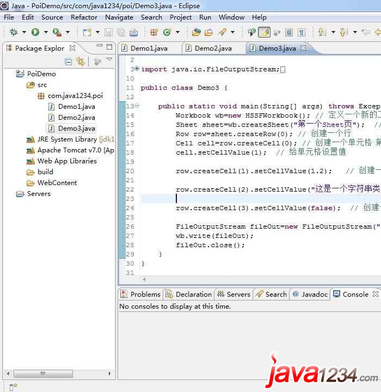Screen dimensions: 381x392
Task: Open the Source menu
Action: point(52,17)
